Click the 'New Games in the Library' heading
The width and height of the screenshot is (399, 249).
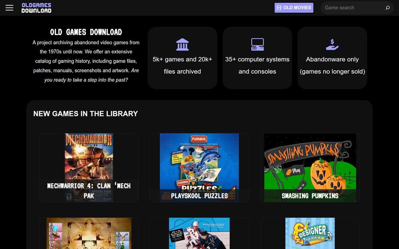coord(85,114)
